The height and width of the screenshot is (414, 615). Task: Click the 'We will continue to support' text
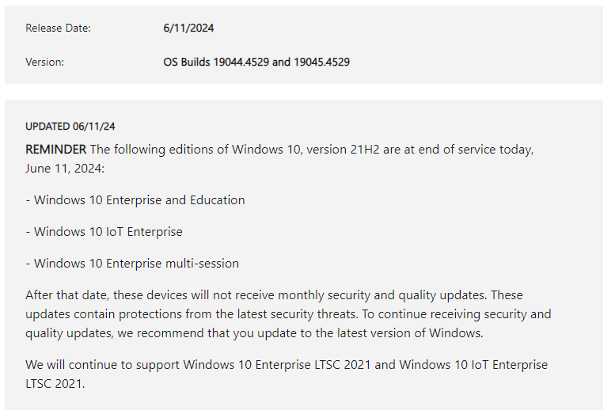102,365
